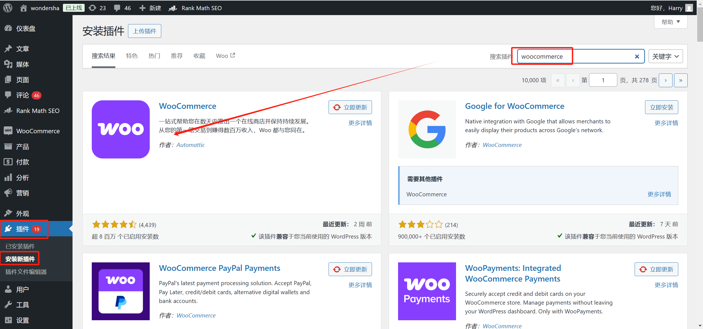Click the page number input field
This screenshot has height=329, width=703.
click(x=603, y=80)
